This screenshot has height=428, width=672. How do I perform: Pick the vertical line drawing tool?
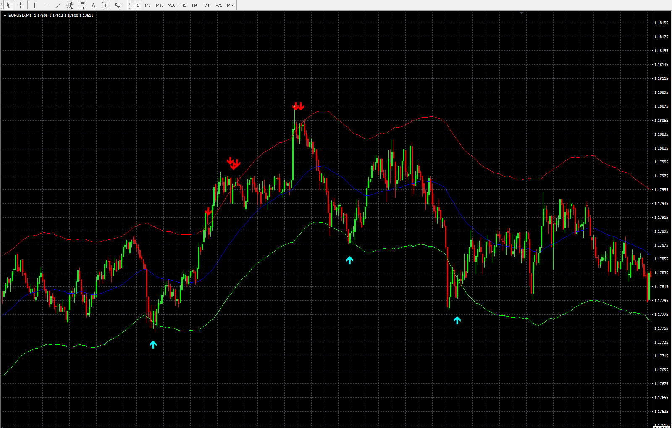(x=34, y=5)
